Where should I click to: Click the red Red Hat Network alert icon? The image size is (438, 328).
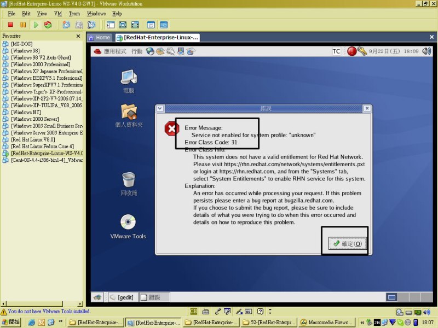(351, 51)
